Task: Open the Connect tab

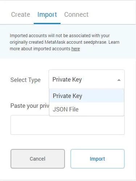Action: click(76, 15)
